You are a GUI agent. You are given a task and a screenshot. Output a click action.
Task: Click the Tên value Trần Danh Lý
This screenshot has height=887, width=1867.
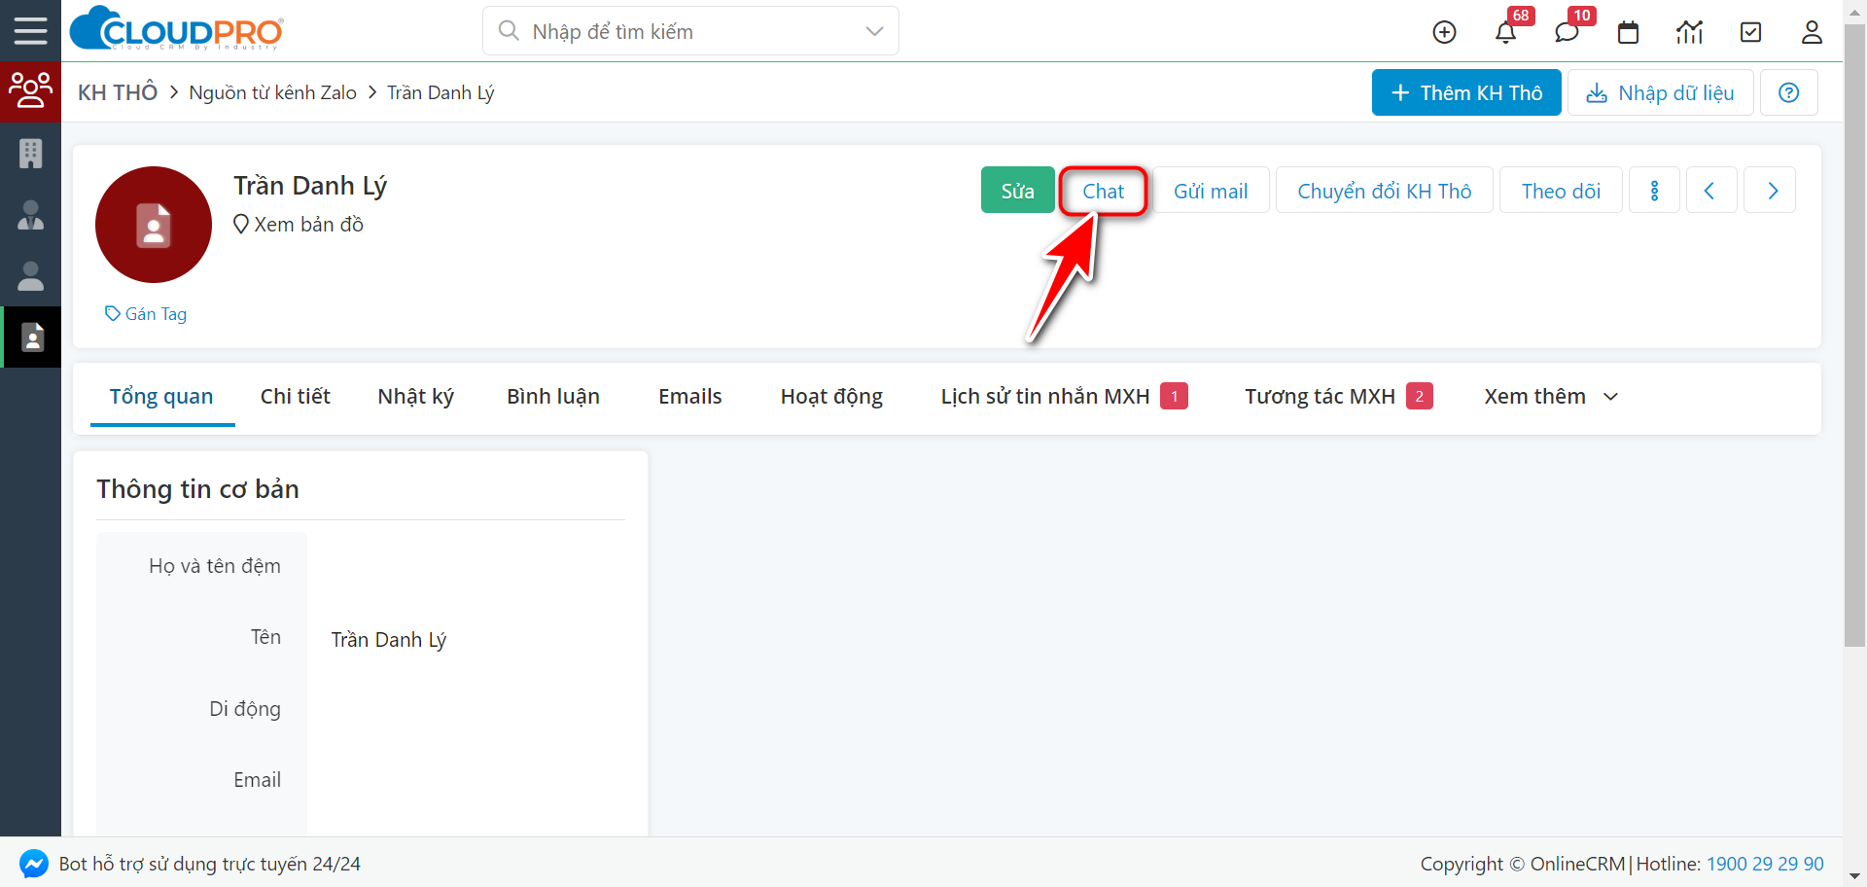click(388, 640)
